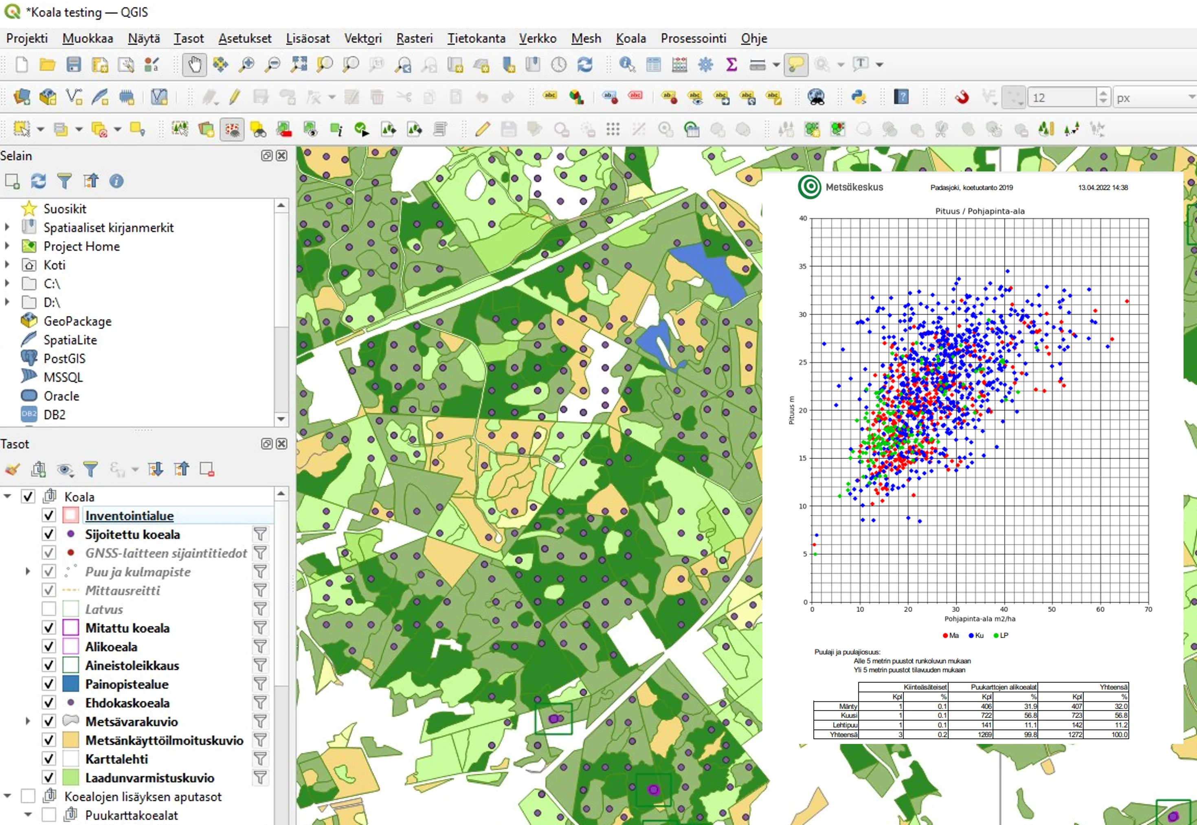Image resolution: width=1197 pixels, height=825 pixels.
Task: Click the blue Help question mark icon
Action: (x=901, y=97)
